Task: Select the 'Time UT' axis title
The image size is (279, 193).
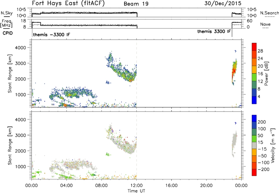Action: tap(136, 191)
